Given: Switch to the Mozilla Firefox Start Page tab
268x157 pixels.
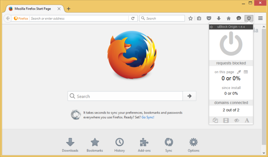Looking at the screenshot, I should (31, 9).
